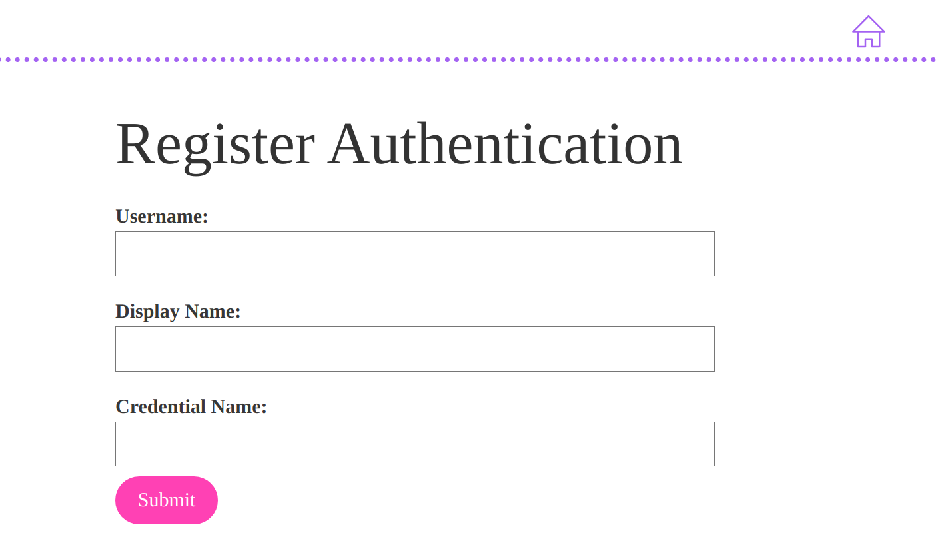Click the purple home icon
This screenshot has width=938, height=541.
click(x=868, y=32)
